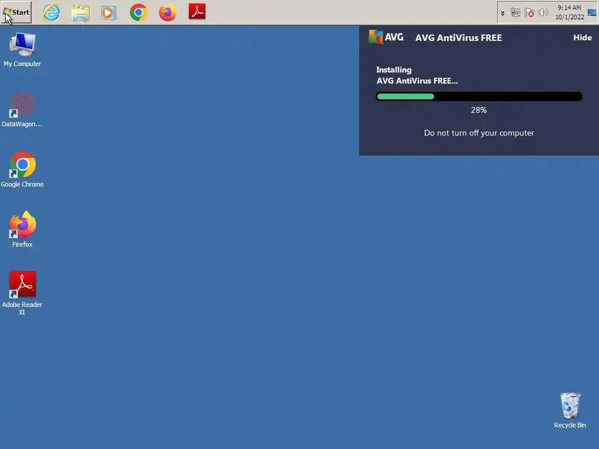Click the "Do not turn off your computer" text

[x=479, y=133]
